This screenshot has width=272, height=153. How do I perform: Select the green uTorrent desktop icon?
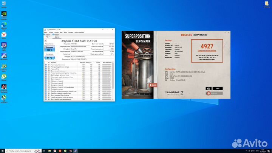4,76
